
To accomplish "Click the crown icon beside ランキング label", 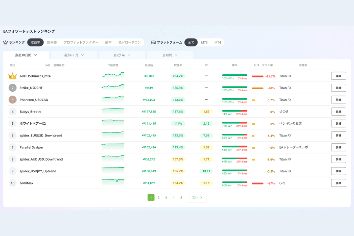I will coord(6,42).
